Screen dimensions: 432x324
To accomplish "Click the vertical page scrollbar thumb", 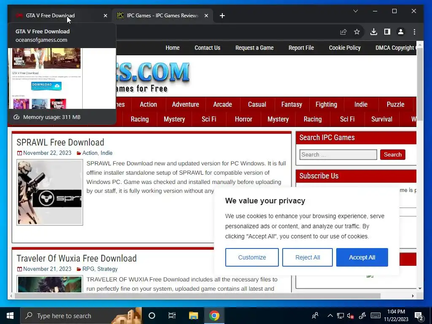I will coord(420,84).
